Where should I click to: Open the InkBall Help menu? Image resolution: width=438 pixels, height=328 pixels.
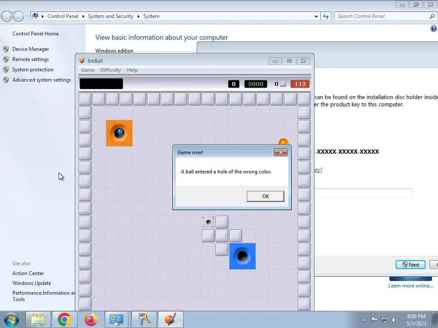(x=132, y=70)
